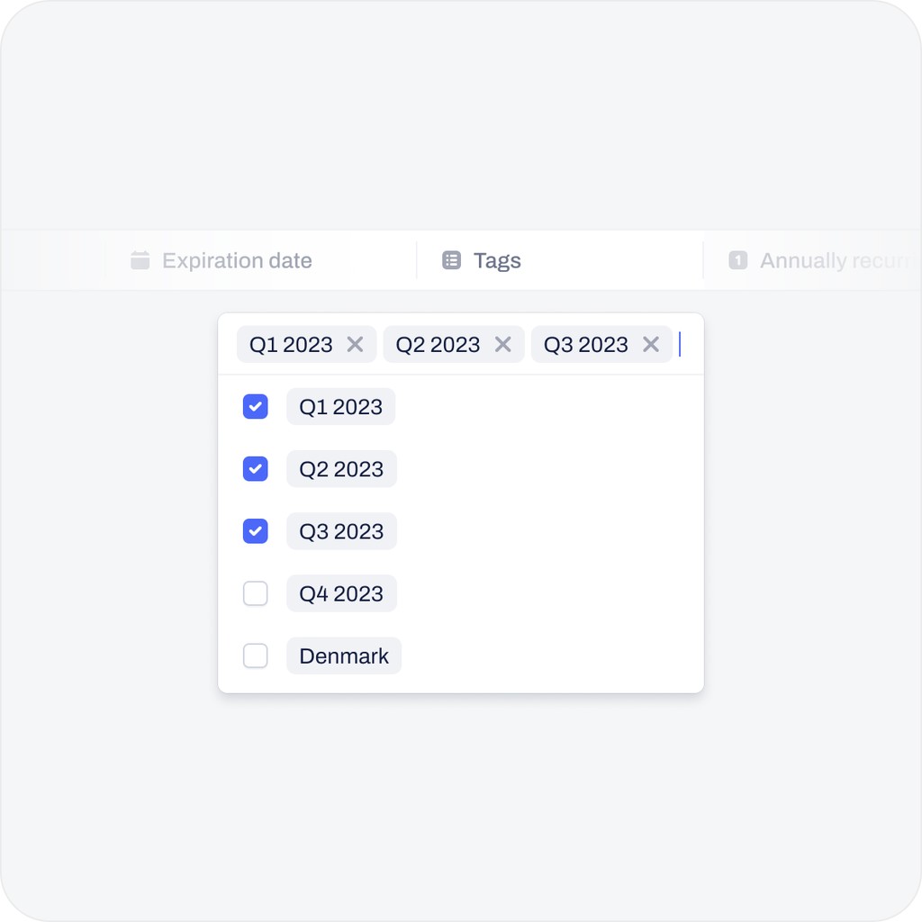
Task: Click the checked icon beside Q1 2023
Action: (255, 406)
